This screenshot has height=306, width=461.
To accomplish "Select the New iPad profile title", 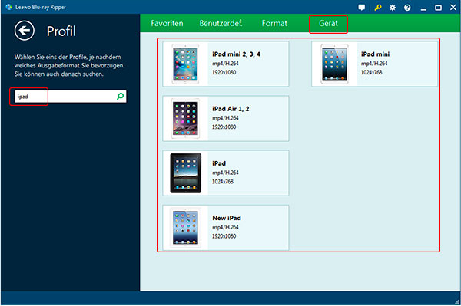I will 227,218.
